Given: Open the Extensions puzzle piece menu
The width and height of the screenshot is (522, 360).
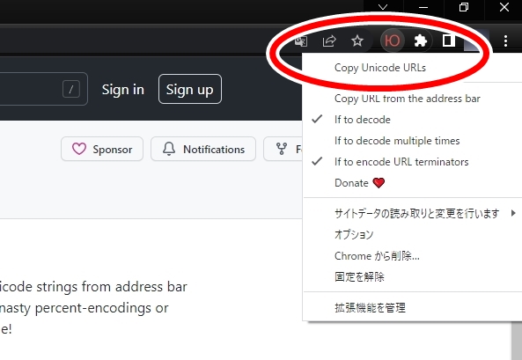Looking at the screenshot, I should (420, 40).
